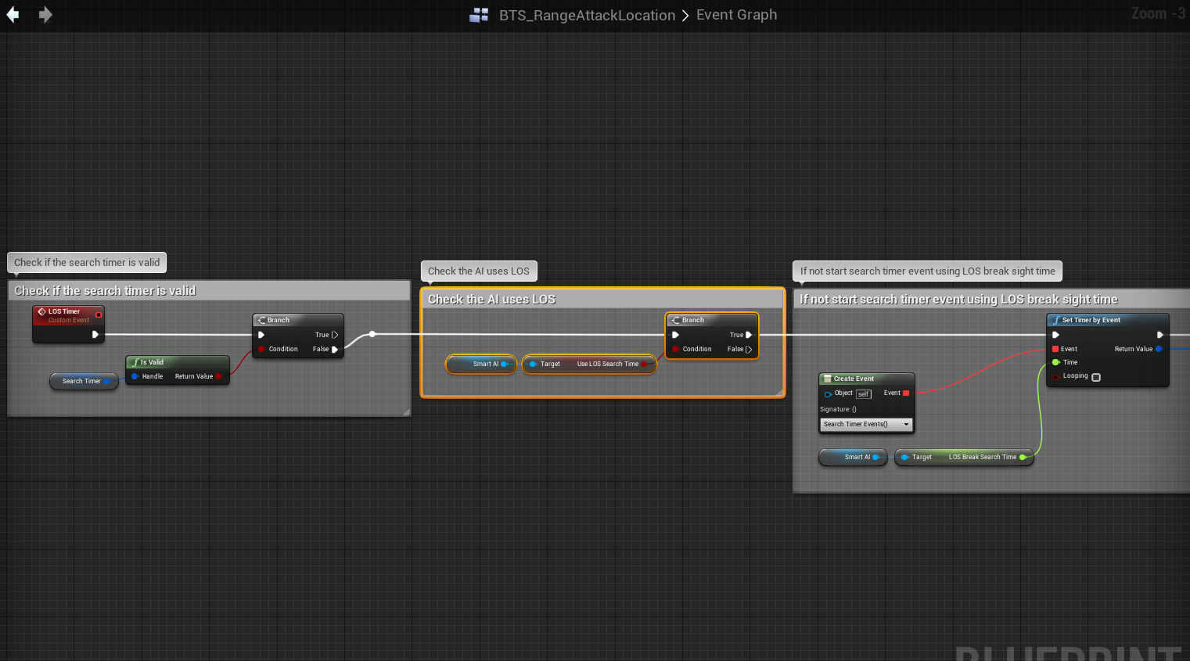The width and height of the screenshot is (1190, 661).
Task: Click the LOS Timer custom event node icon
Action: (42, 311)
